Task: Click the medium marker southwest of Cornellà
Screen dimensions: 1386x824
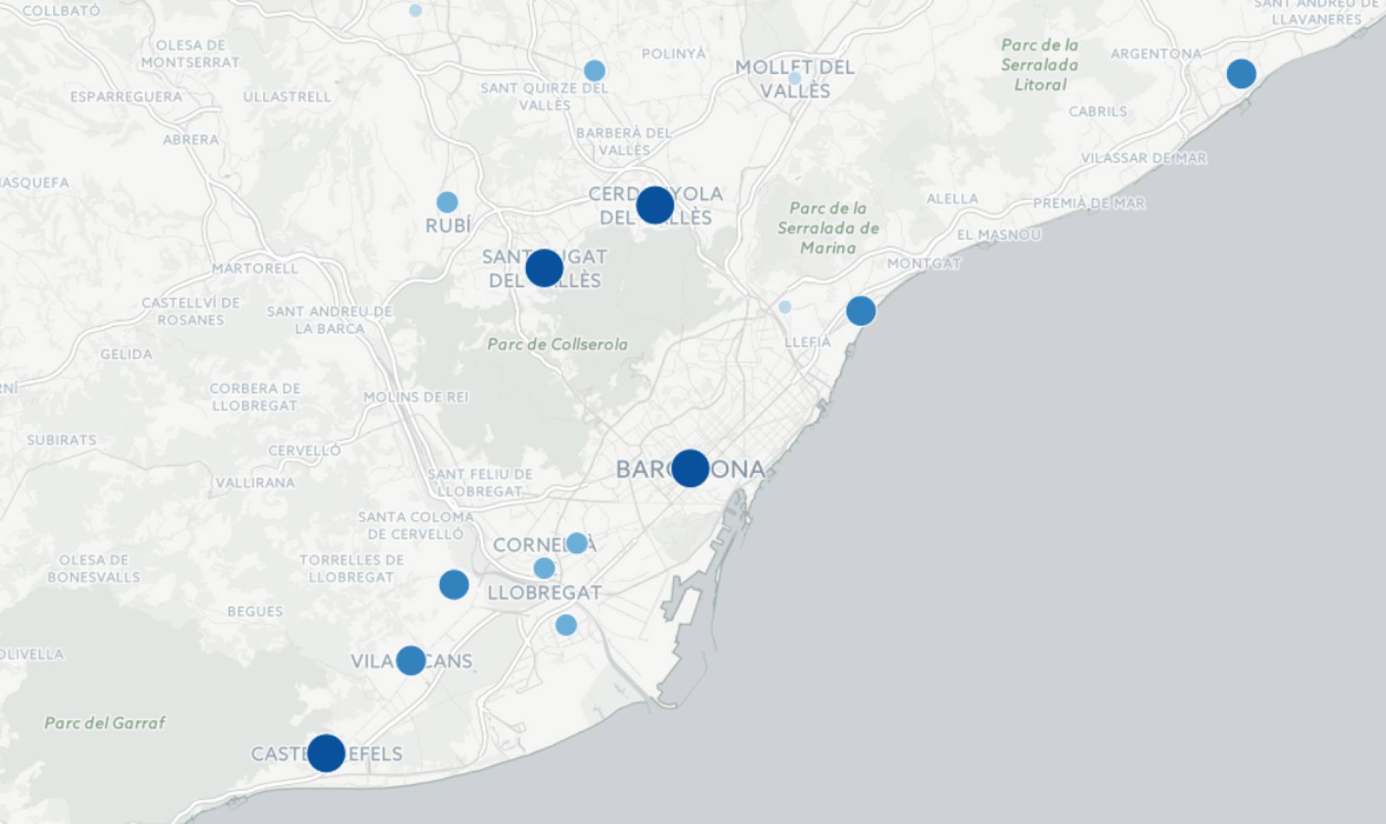Action: tap(453, 584)
